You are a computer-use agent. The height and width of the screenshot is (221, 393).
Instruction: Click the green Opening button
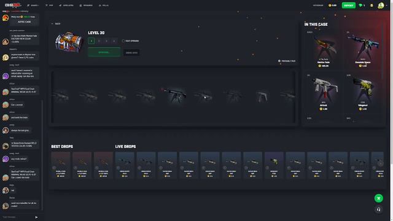click(104, 52)
